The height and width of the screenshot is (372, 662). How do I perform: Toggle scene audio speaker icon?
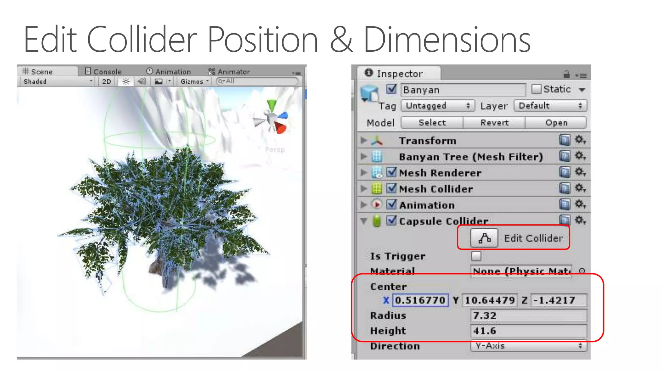142,81
